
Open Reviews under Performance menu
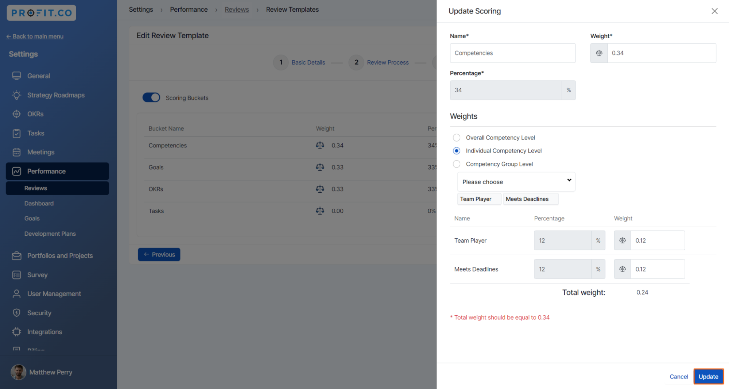point(36,188)
